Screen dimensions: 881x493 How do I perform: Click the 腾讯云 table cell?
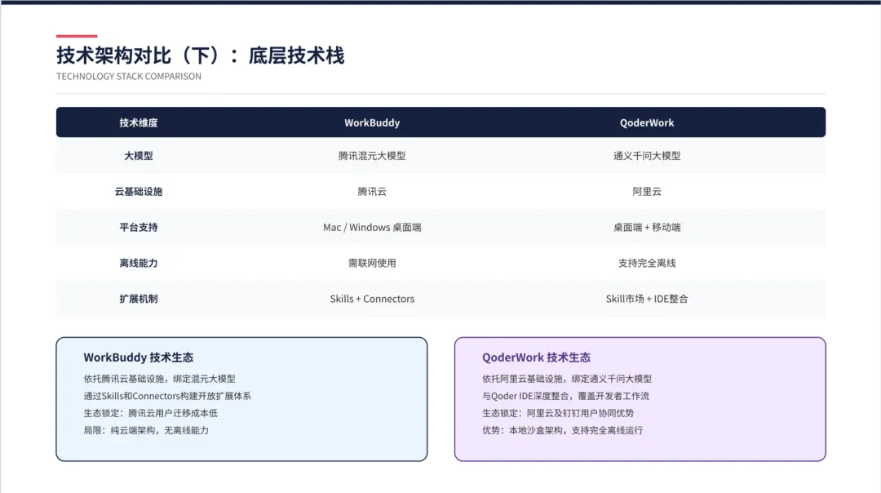tap(372, 192)
